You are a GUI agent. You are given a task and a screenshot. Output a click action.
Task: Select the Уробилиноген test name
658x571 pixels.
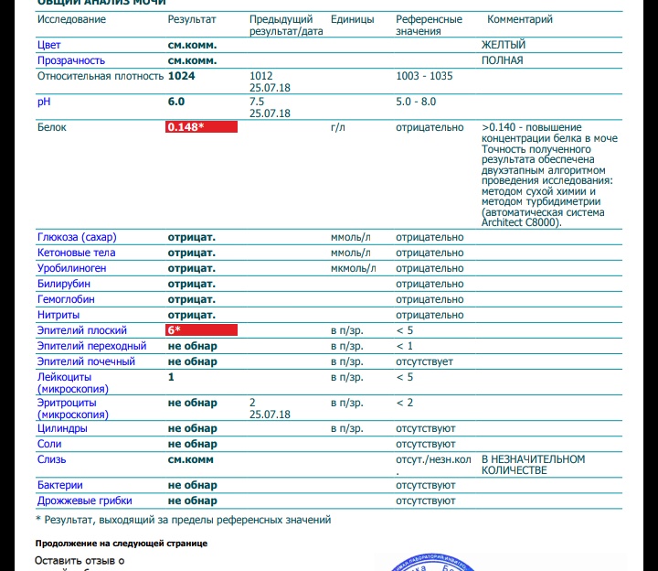click(71, 268)
